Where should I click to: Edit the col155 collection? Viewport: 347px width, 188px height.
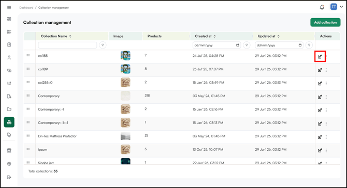[320, 56]
